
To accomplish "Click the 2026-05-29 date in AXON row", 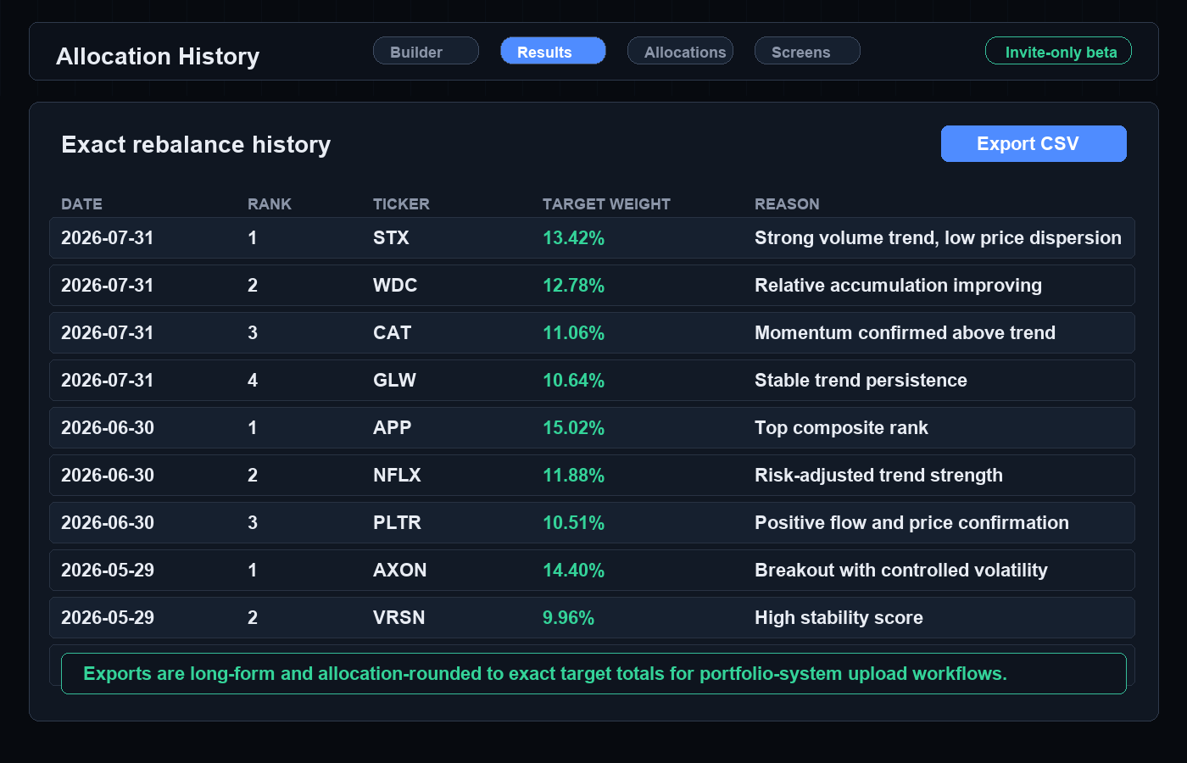I will tap(107, 571).
